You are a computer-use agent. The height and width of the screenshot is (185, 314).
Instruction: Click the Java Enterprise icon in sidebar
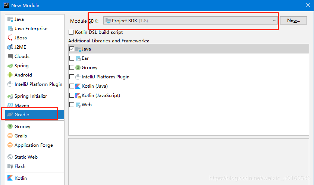click(10, 29)
